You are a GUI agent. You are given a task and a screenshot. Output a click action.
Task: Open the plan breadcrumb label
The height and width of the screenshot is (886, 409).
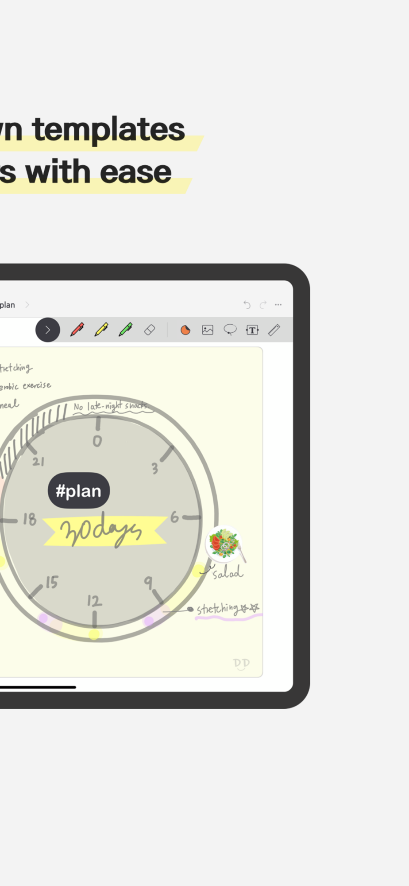click(8, 305)
